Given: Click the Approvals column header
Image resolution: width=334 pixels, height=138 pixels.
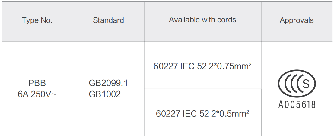Looking at the screenshot, I should (297, 20).
